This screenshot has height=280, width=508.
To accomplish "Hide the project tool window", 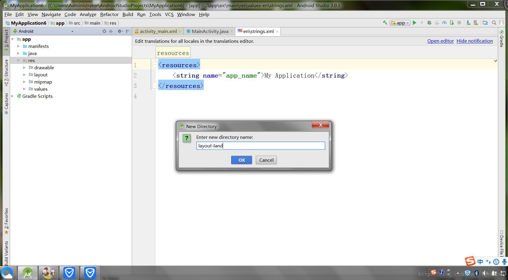I will [128, 31].
